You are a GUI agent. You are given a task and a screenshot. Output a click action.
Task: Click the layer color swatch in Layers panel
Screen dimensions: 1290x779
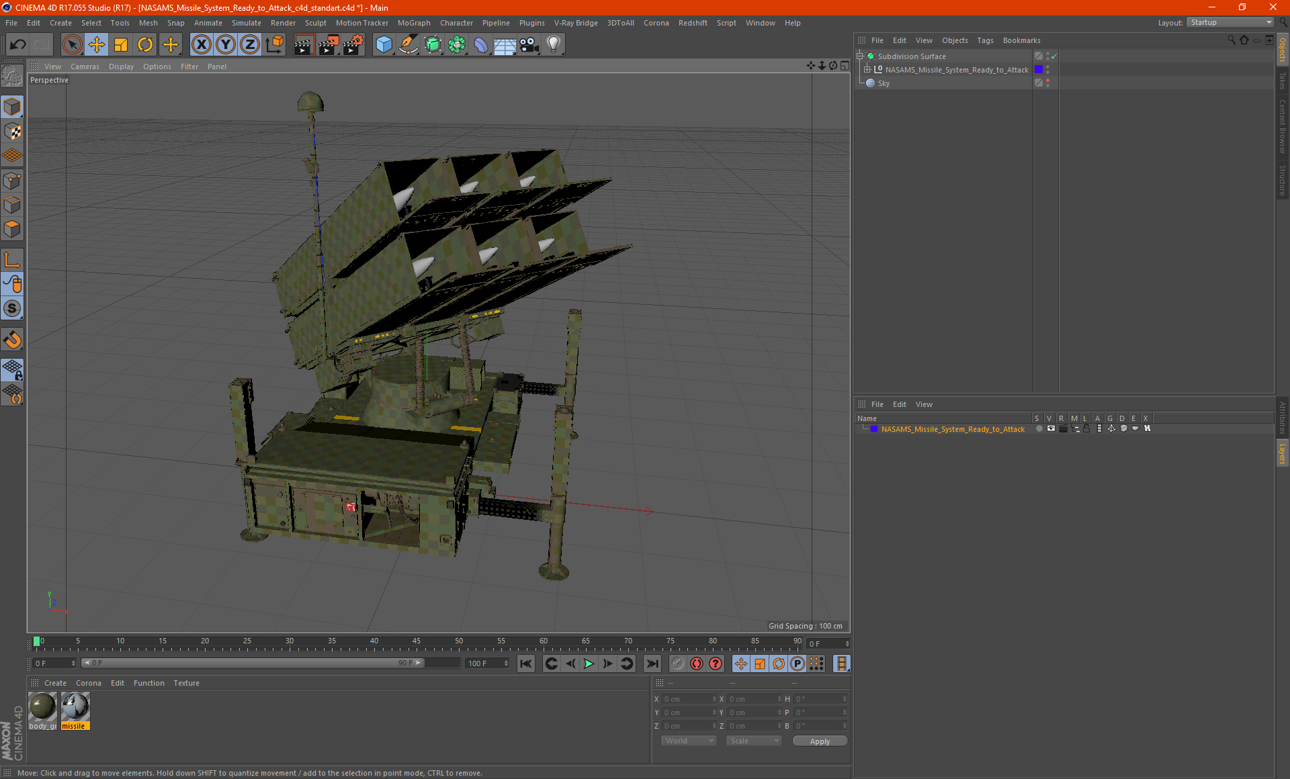(874, 428)
